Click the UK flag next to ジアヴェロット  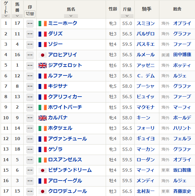tap(42, 65)
